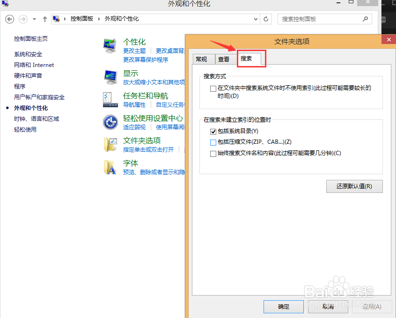Viewport: 396px width, 318px height.
Task: Open 系统和安全 from the sidebar
Action: click(29, 54)
